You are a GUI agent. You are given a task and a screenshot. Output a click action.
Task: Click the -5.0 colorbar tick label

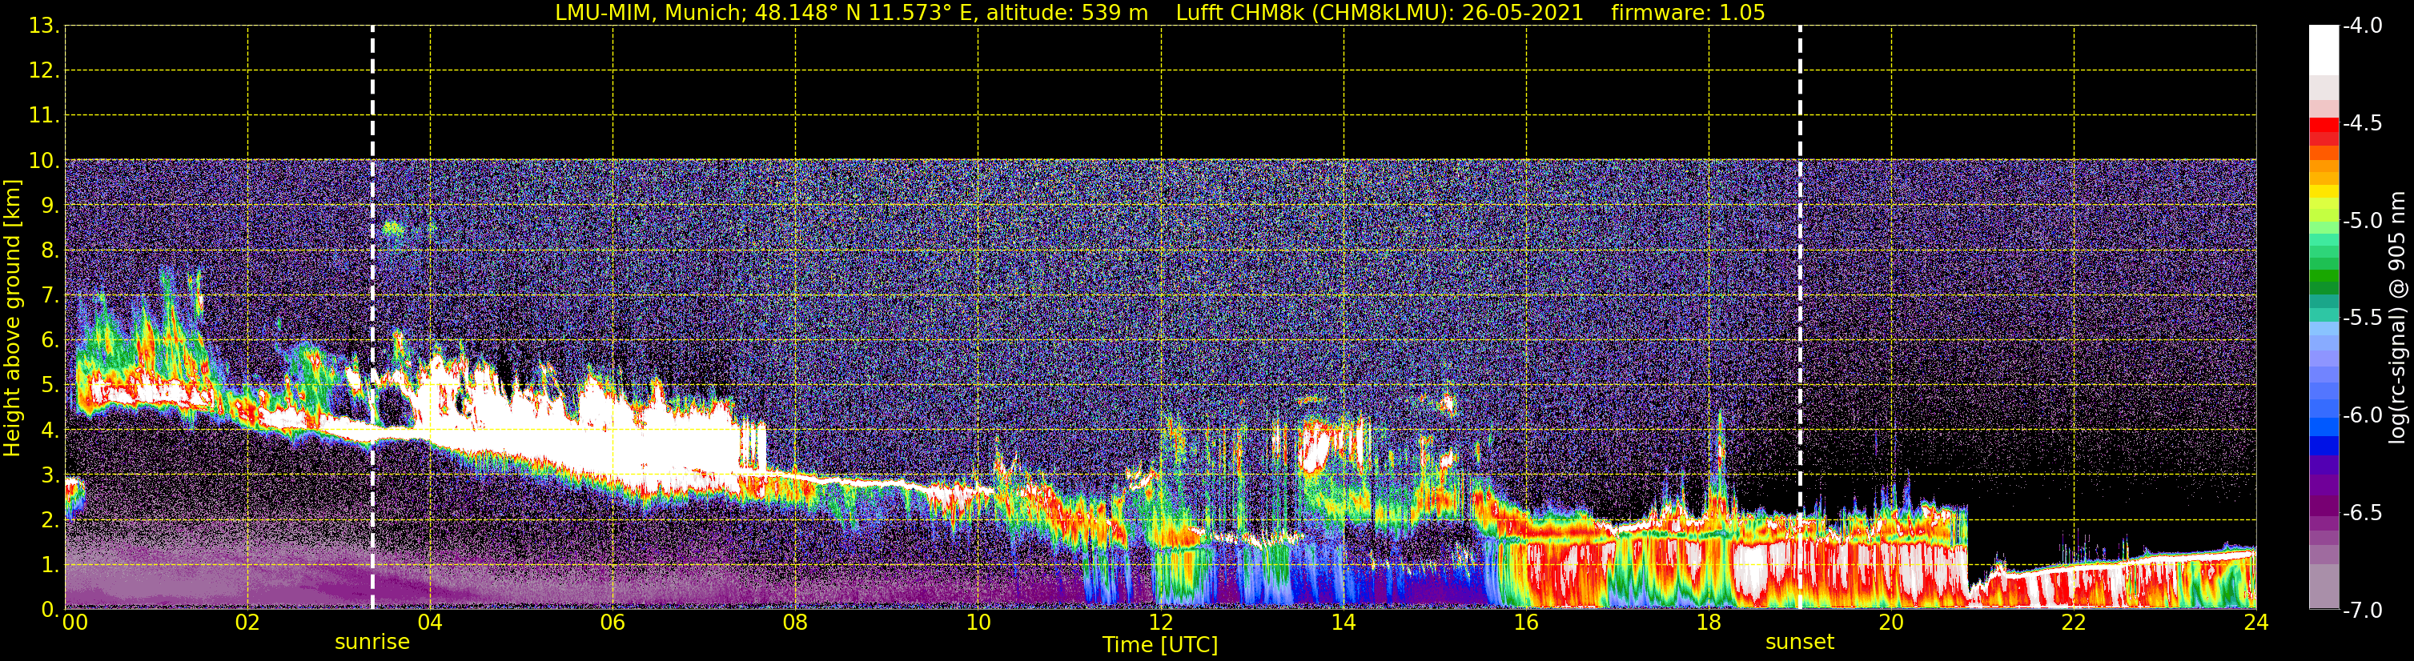pos(2363,221)
